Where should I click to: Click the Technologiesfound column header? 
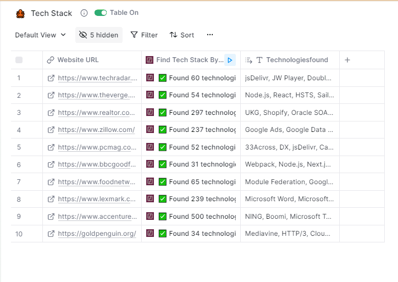pyautogui.click(x=290, y=60)
